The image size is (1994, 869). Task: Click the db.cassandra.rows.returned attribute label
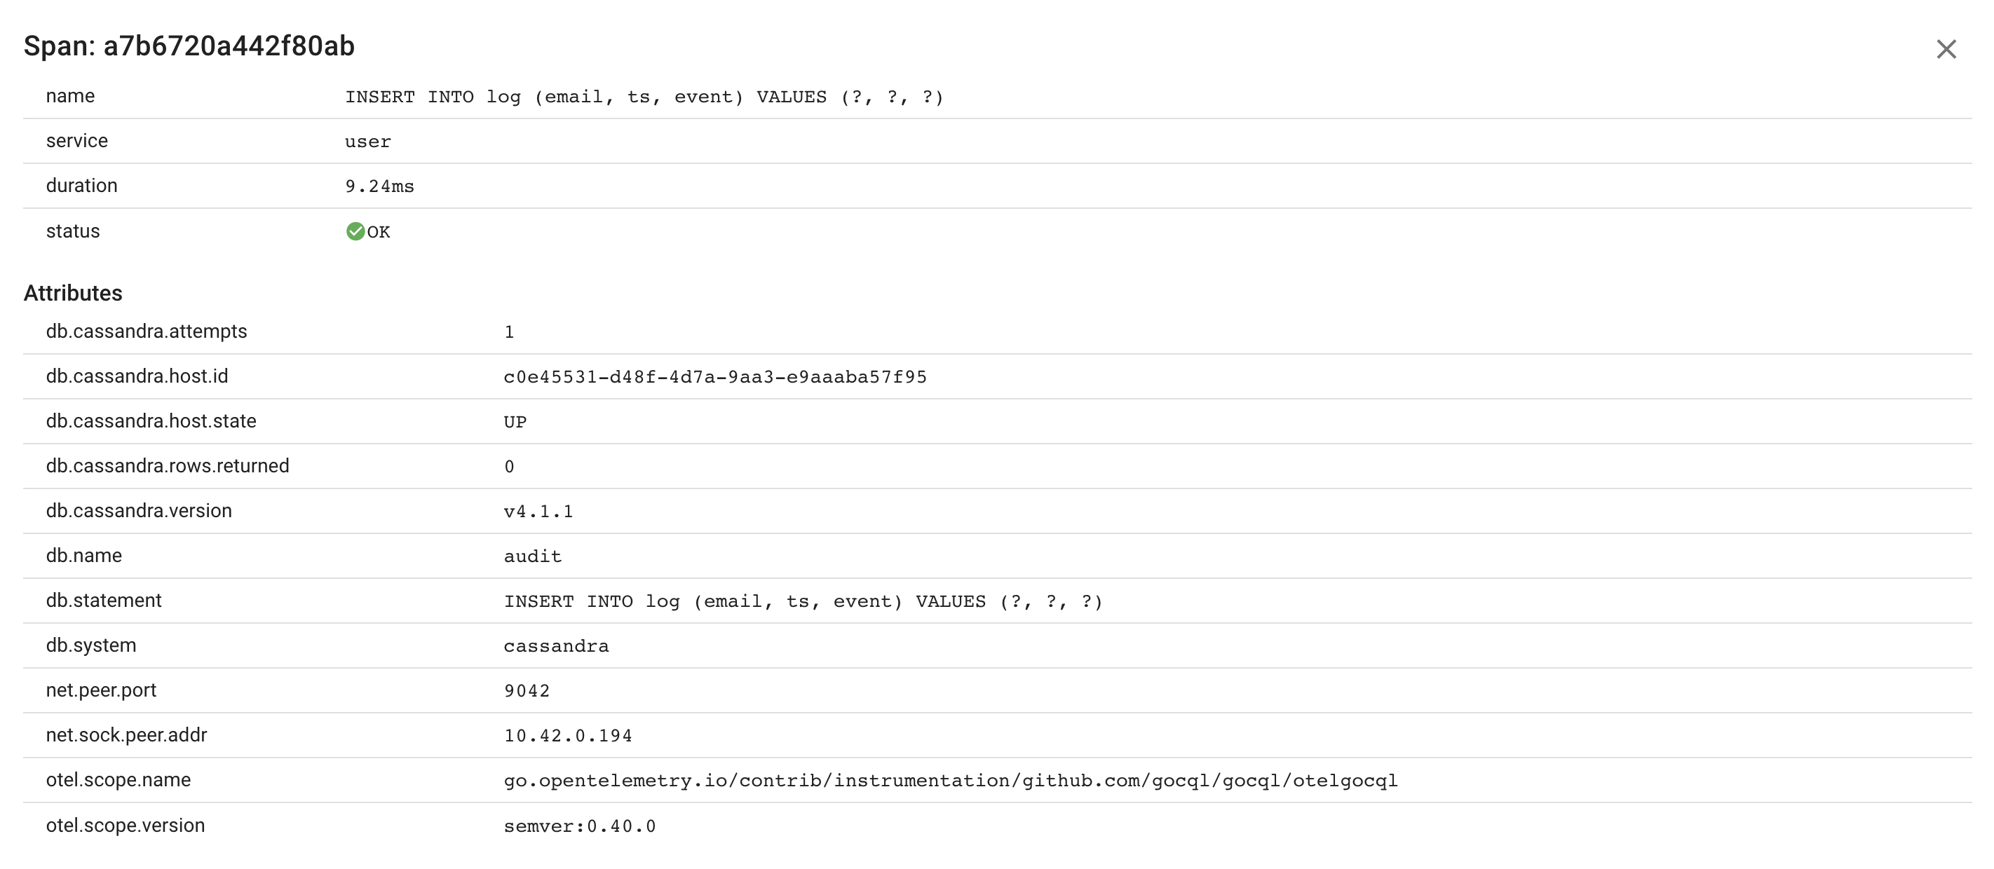[x=167, y=466]
